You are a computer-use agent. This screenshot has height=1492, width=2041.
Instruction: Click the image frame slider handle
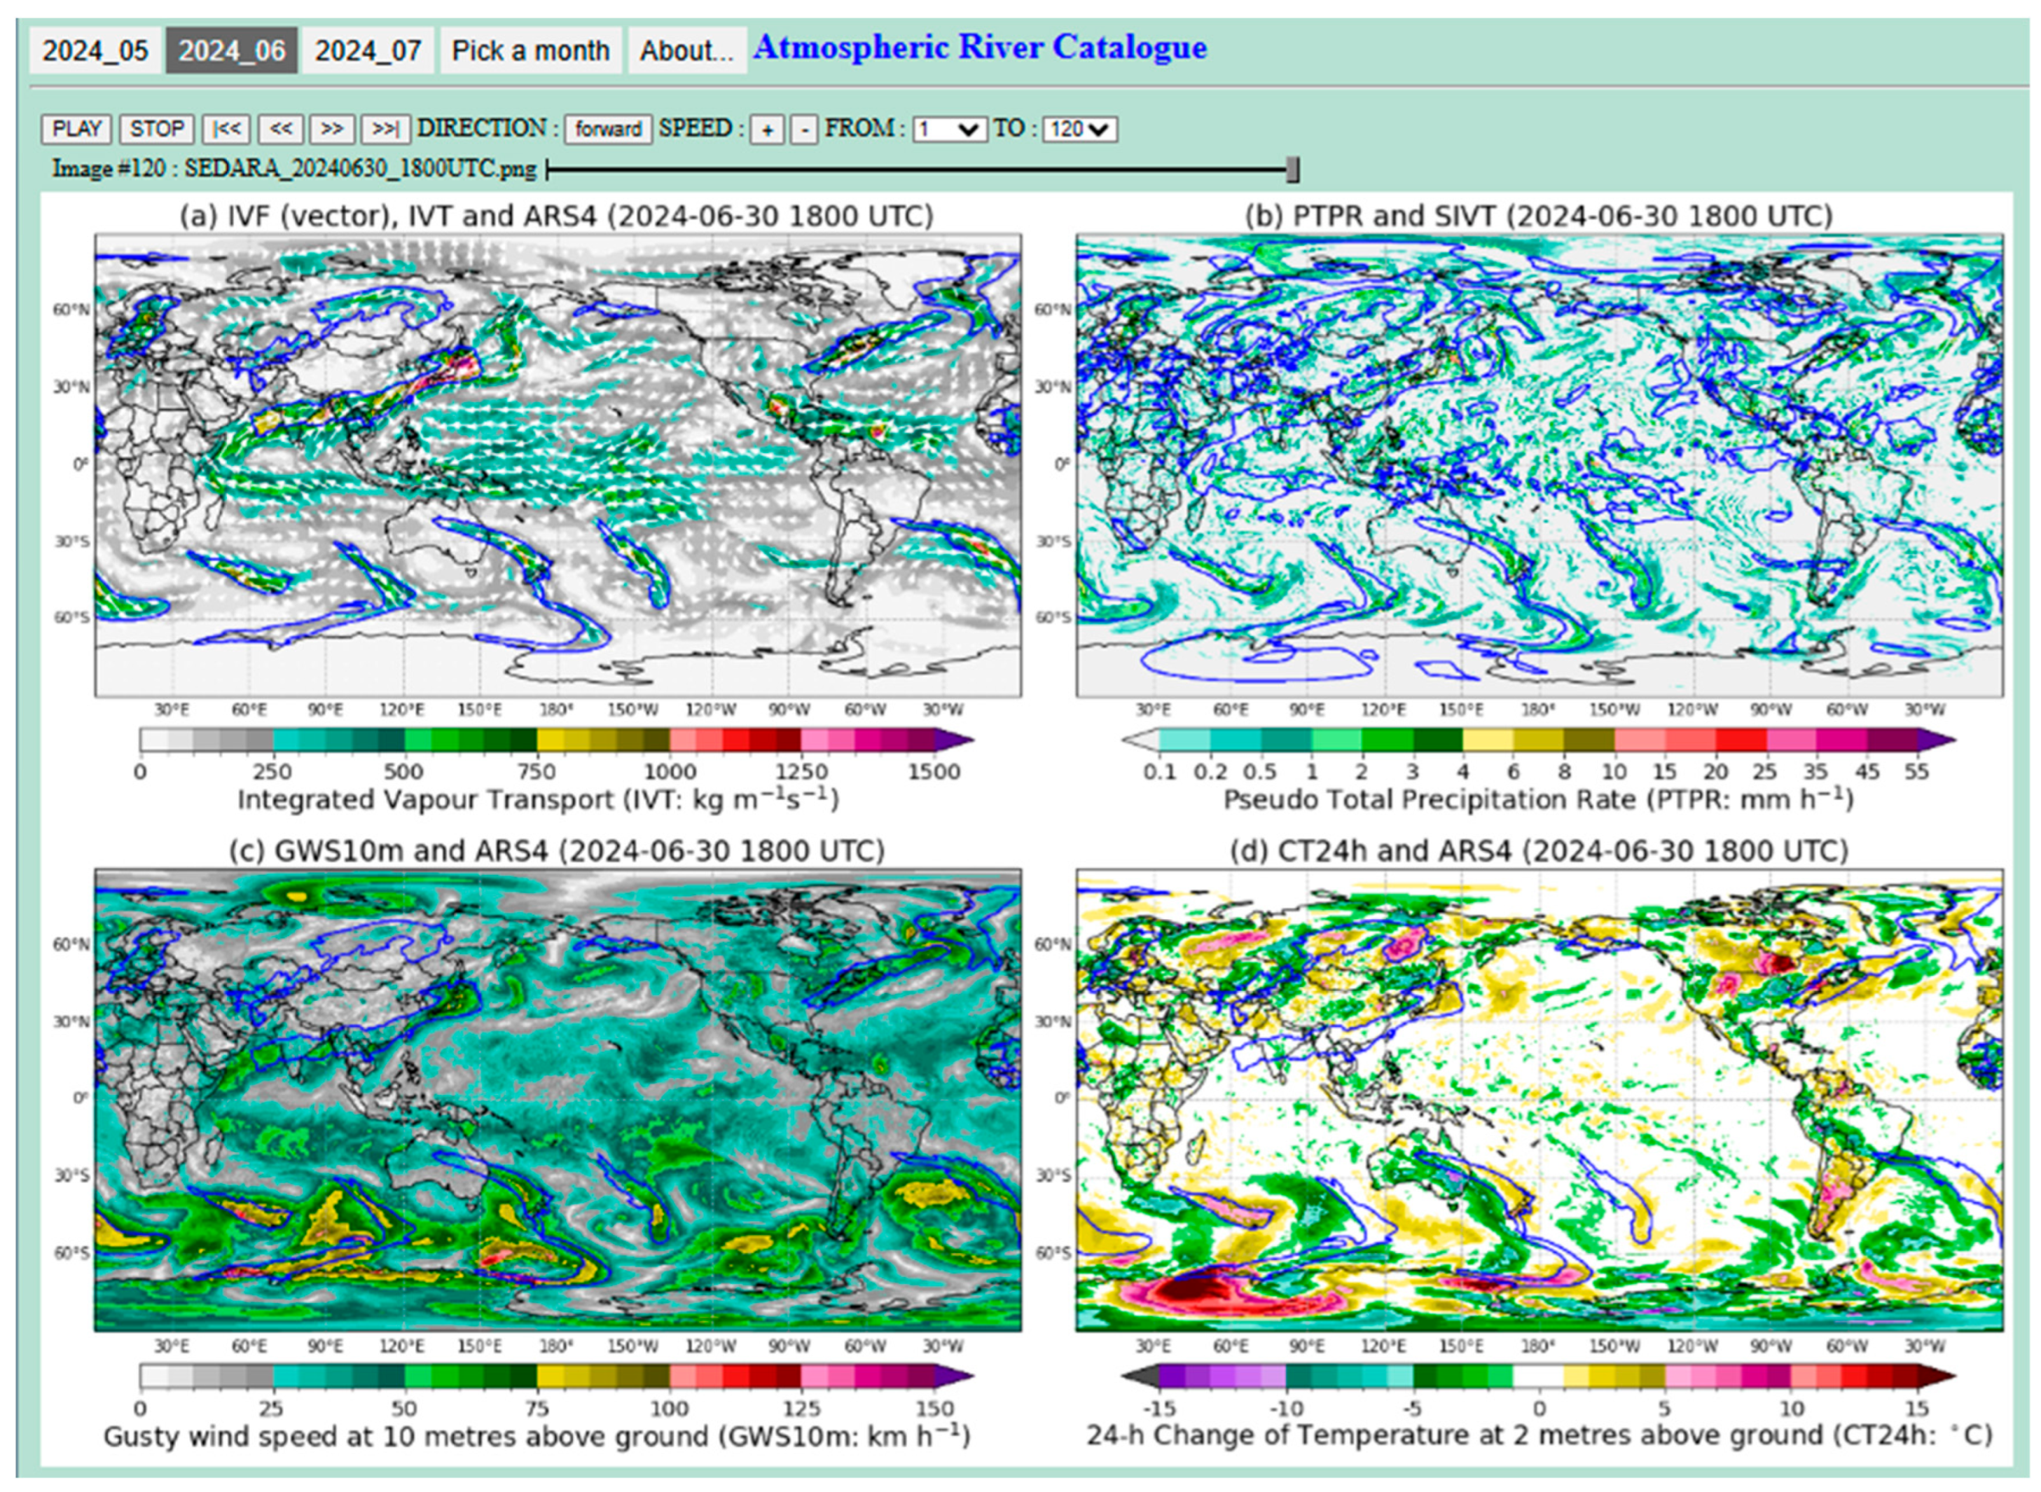[1293, 169]
